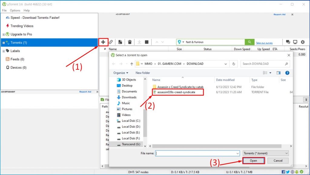Click the remote monitor toolbar icon
The height and width of the screenshot is (175, 310).
[295, 42]
